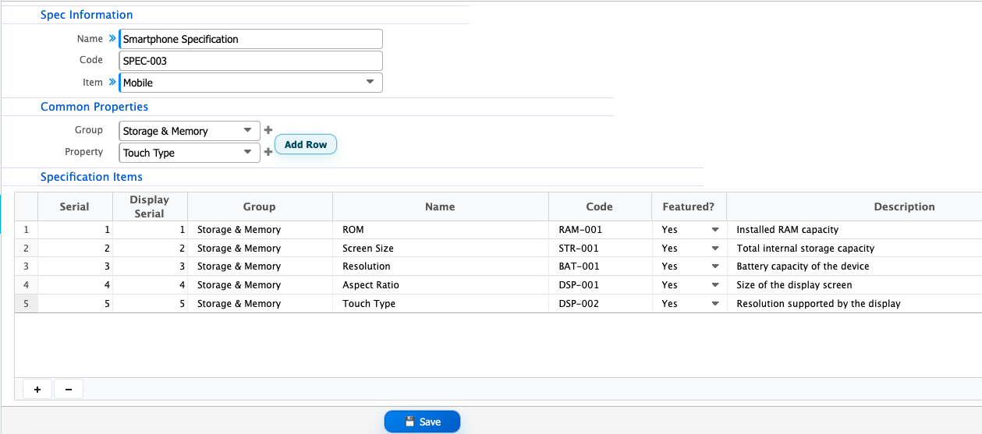Click the double-arrow icon beside Item field
The width and height of the screenshot is (982, 434).
click(x=112, y=82)
